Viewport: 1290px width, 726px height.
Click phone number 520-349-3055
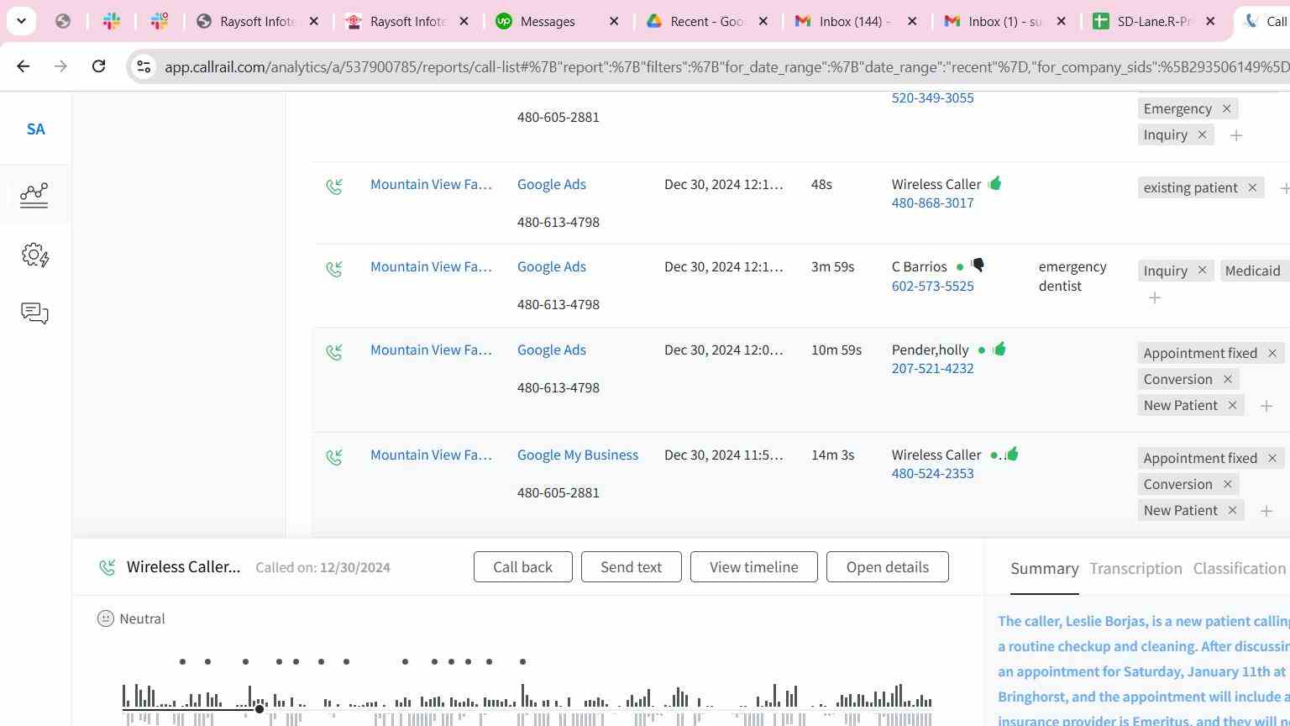932,97
